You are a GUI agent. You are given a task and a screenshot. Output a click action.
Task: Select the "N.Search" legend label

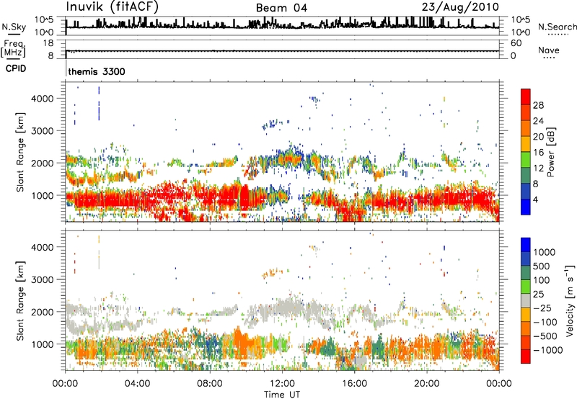558,27
